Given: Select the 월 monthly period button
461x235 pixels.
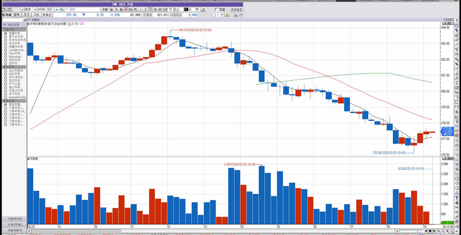Looking at the screenshot, I should [121, 9].
